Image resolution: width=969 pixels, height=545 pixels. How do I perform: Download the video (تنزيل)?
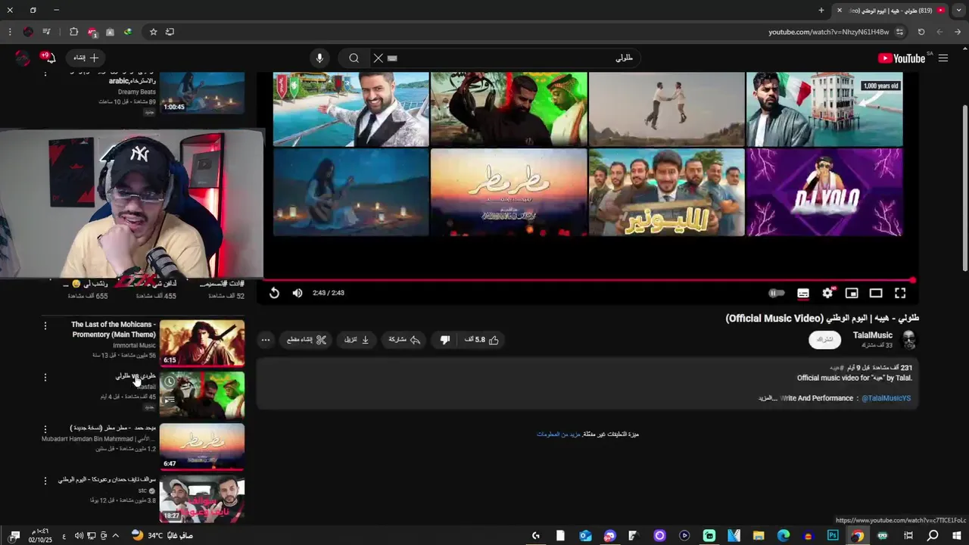point(357,340)
